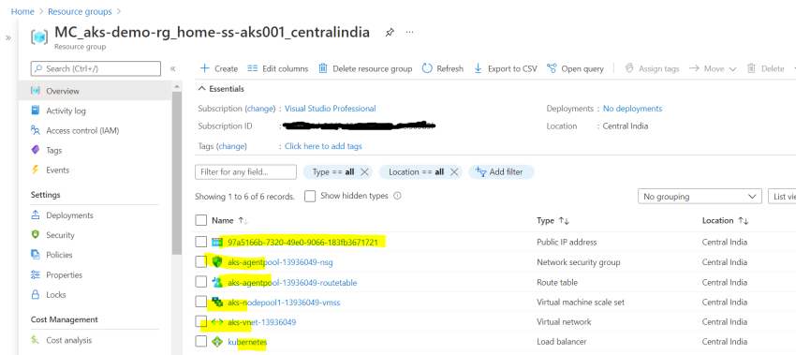Sort by the Location column
Viewport: 796px width, 355px height.
click(726, 220)
